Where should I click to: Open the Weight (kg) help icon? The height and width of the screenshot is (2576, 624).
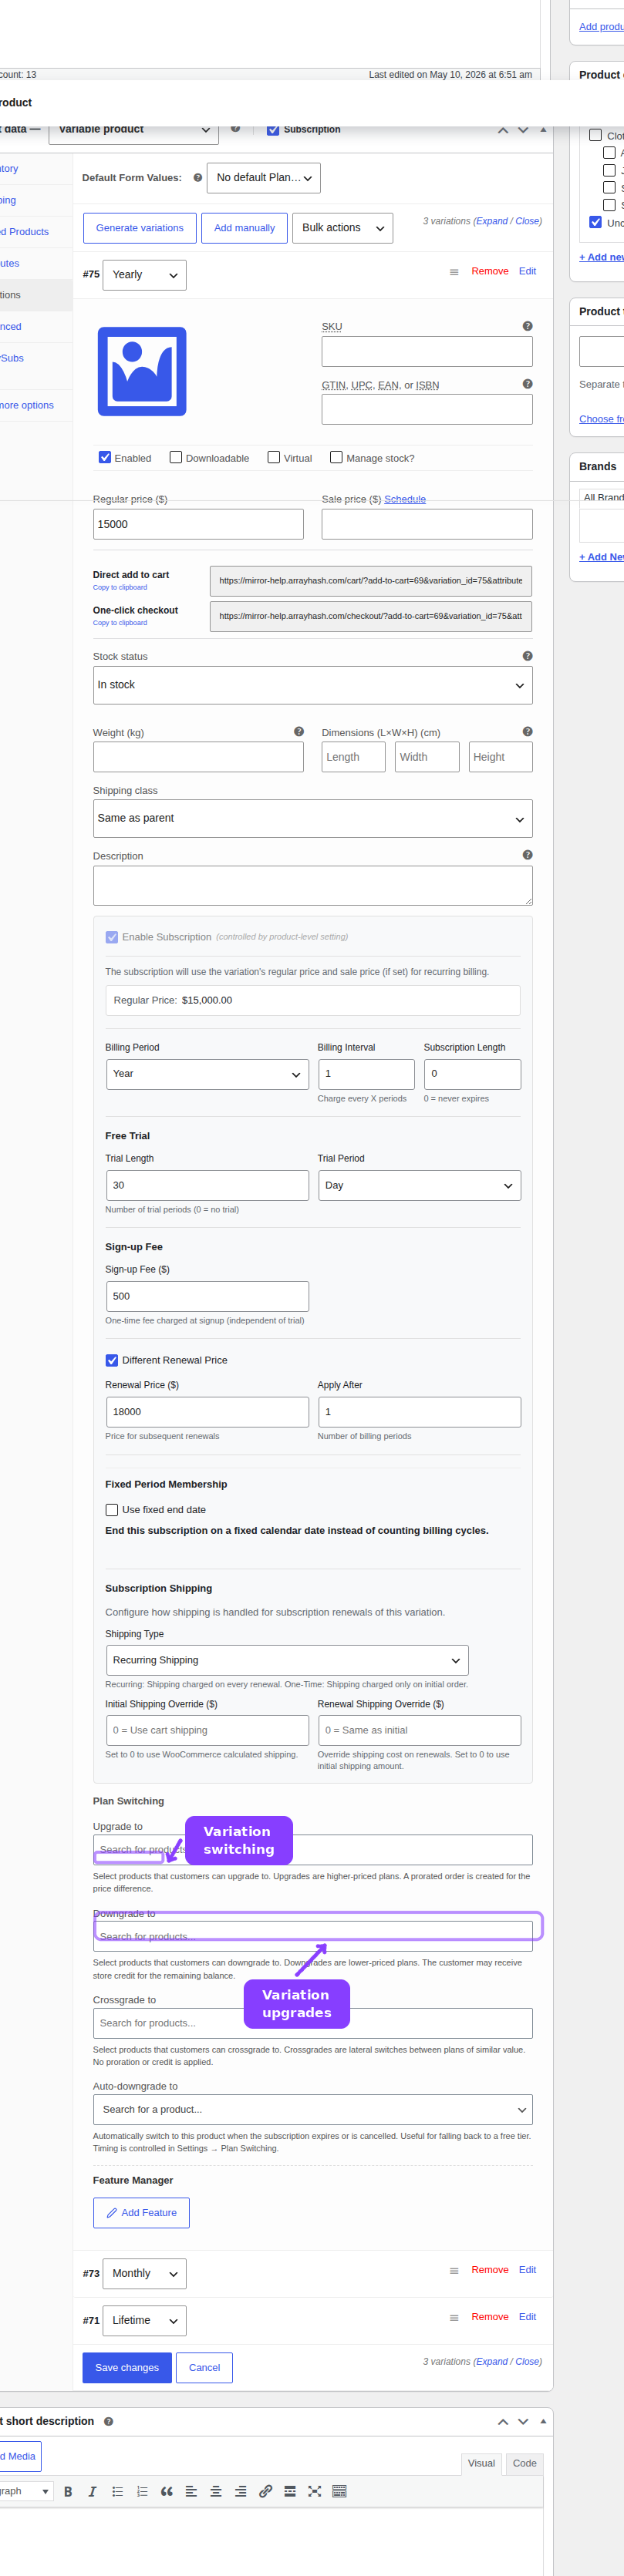coord(298,732)
